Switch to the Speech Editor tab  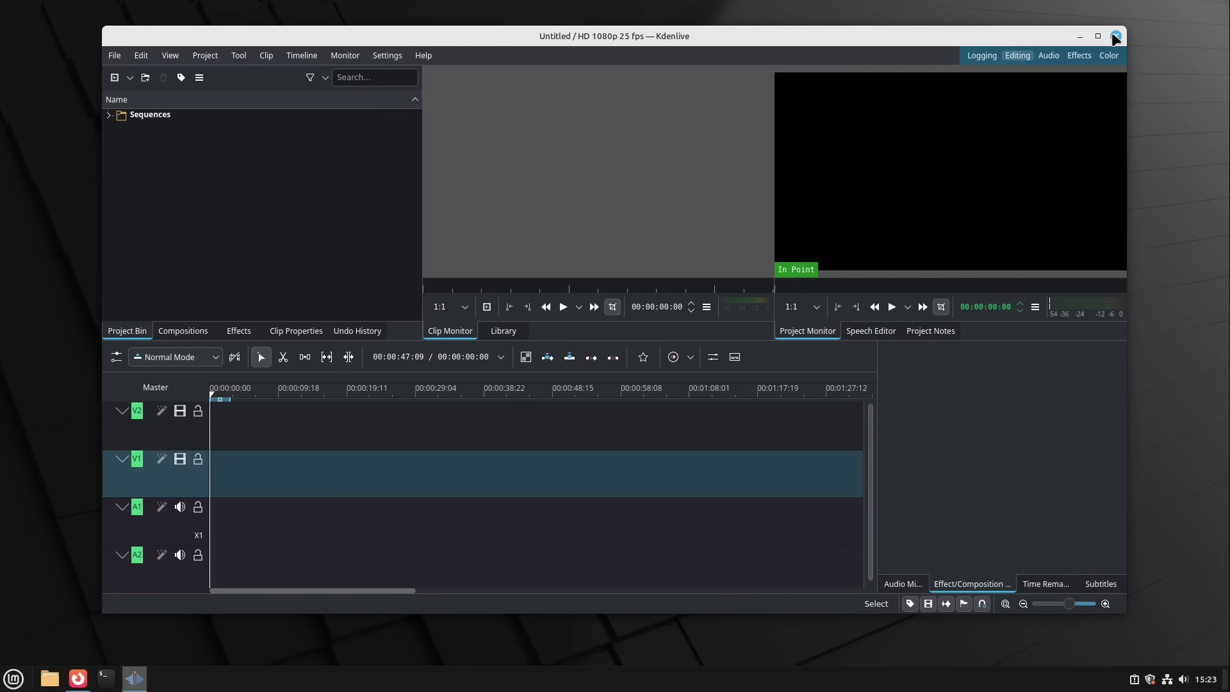coord(871,331)
